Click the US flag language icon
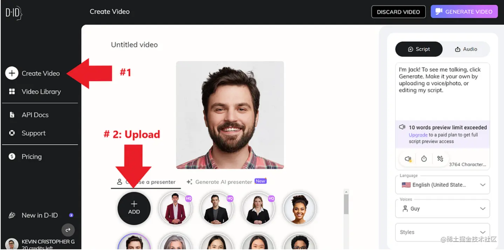 click(406, 185)
